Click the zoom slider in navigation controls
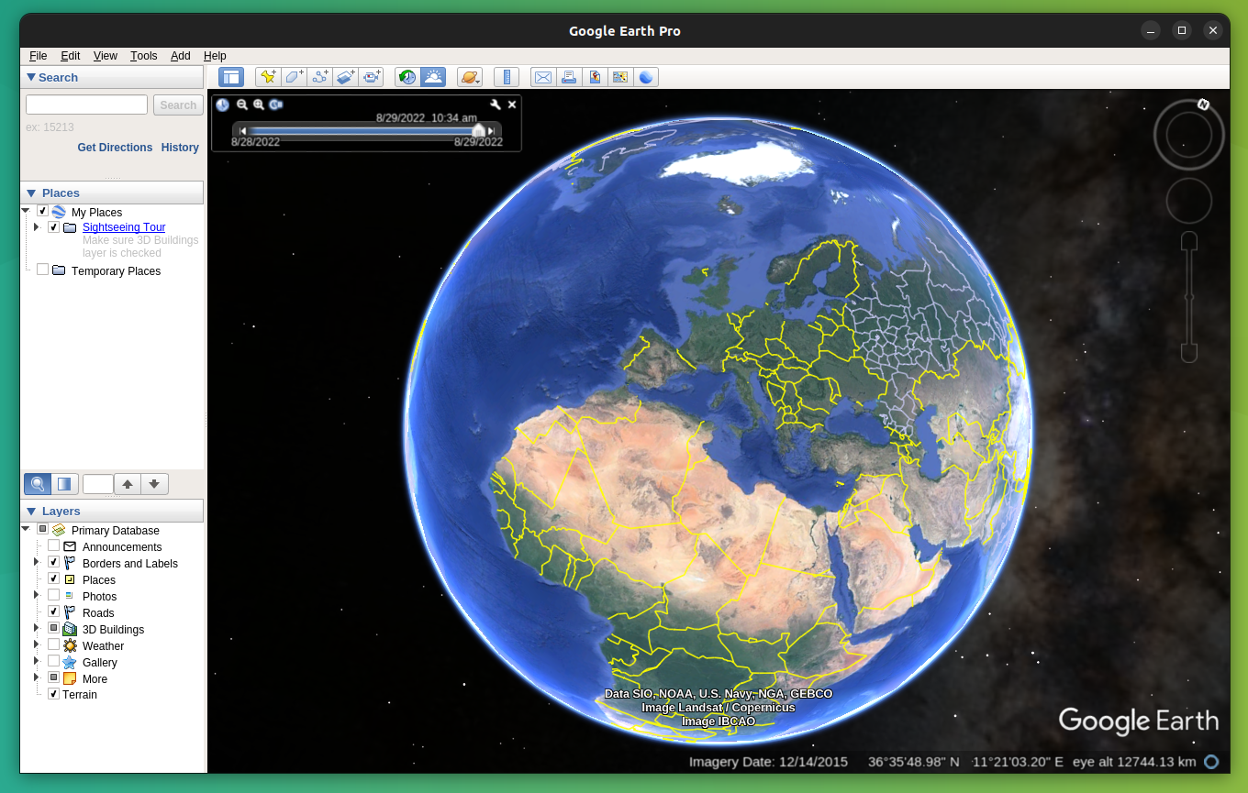This screenshot has height=793, width=1248. click(1189, 296)
